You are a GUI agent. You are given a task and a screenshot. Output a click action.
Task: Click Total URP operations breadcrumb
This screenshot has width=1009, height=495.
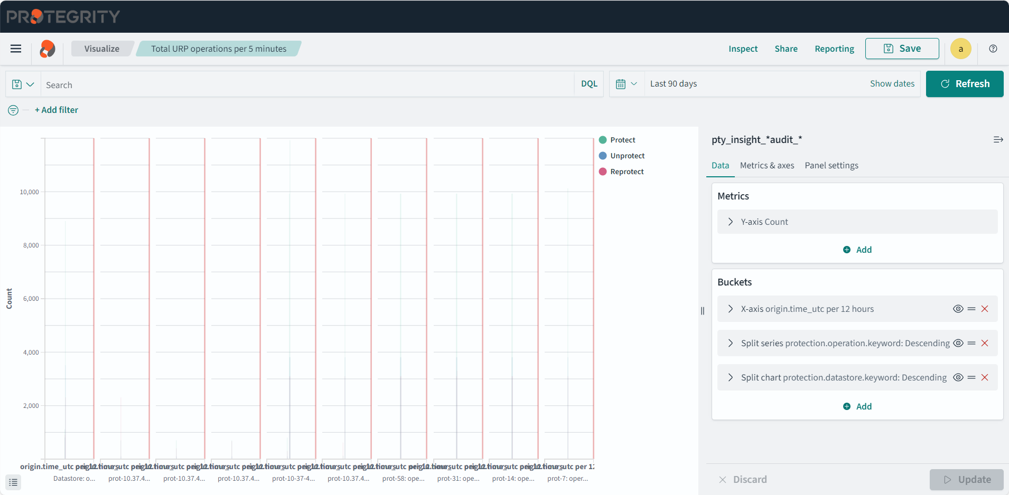219,49
